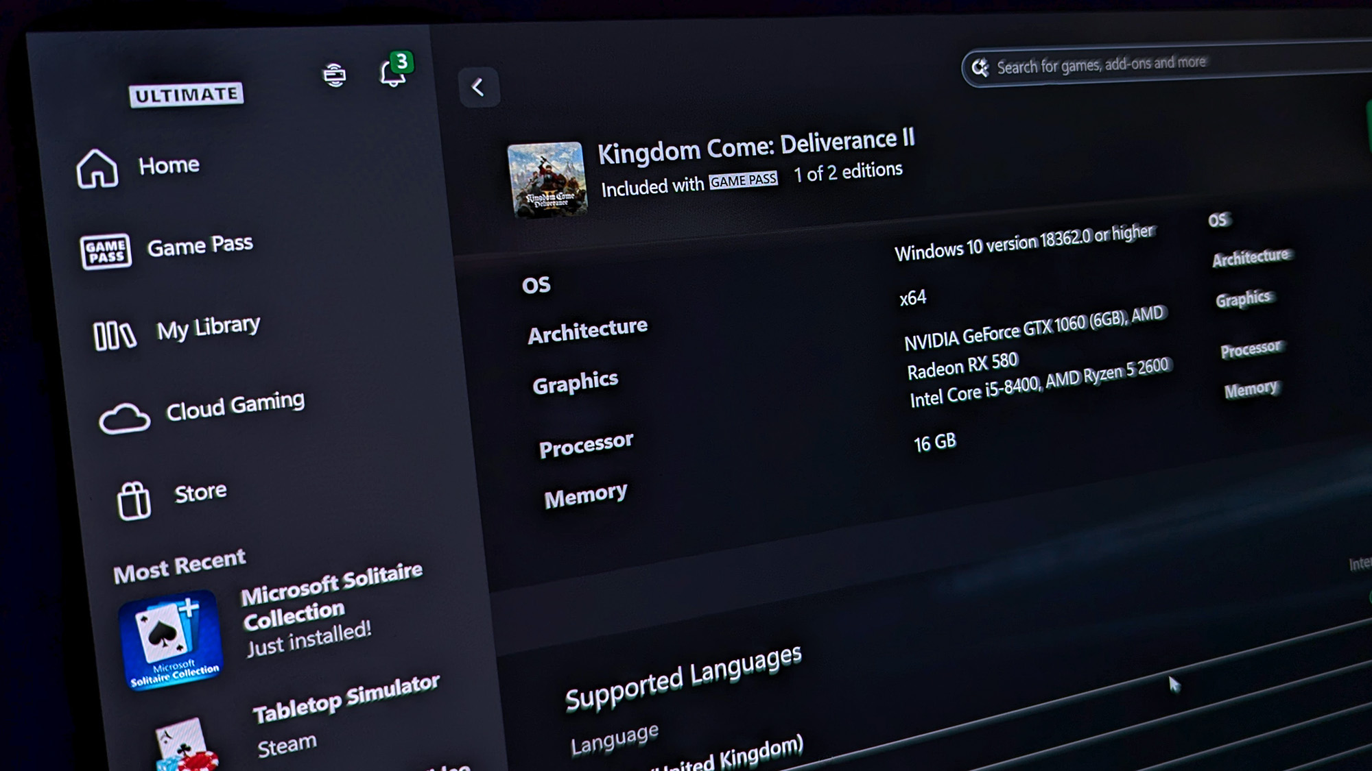
Task: Click the Steam label under Tabletop Simulator
Action: [x=286, y=746]
